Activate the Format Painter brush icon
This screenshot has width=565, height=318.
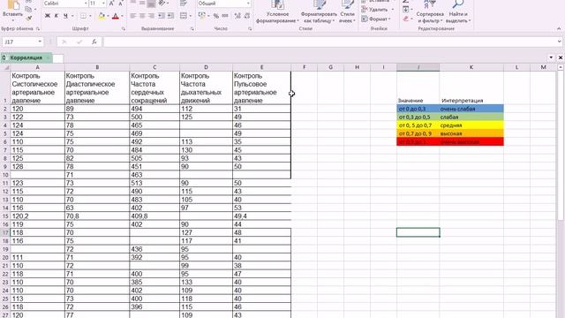(x=29, y=18)
